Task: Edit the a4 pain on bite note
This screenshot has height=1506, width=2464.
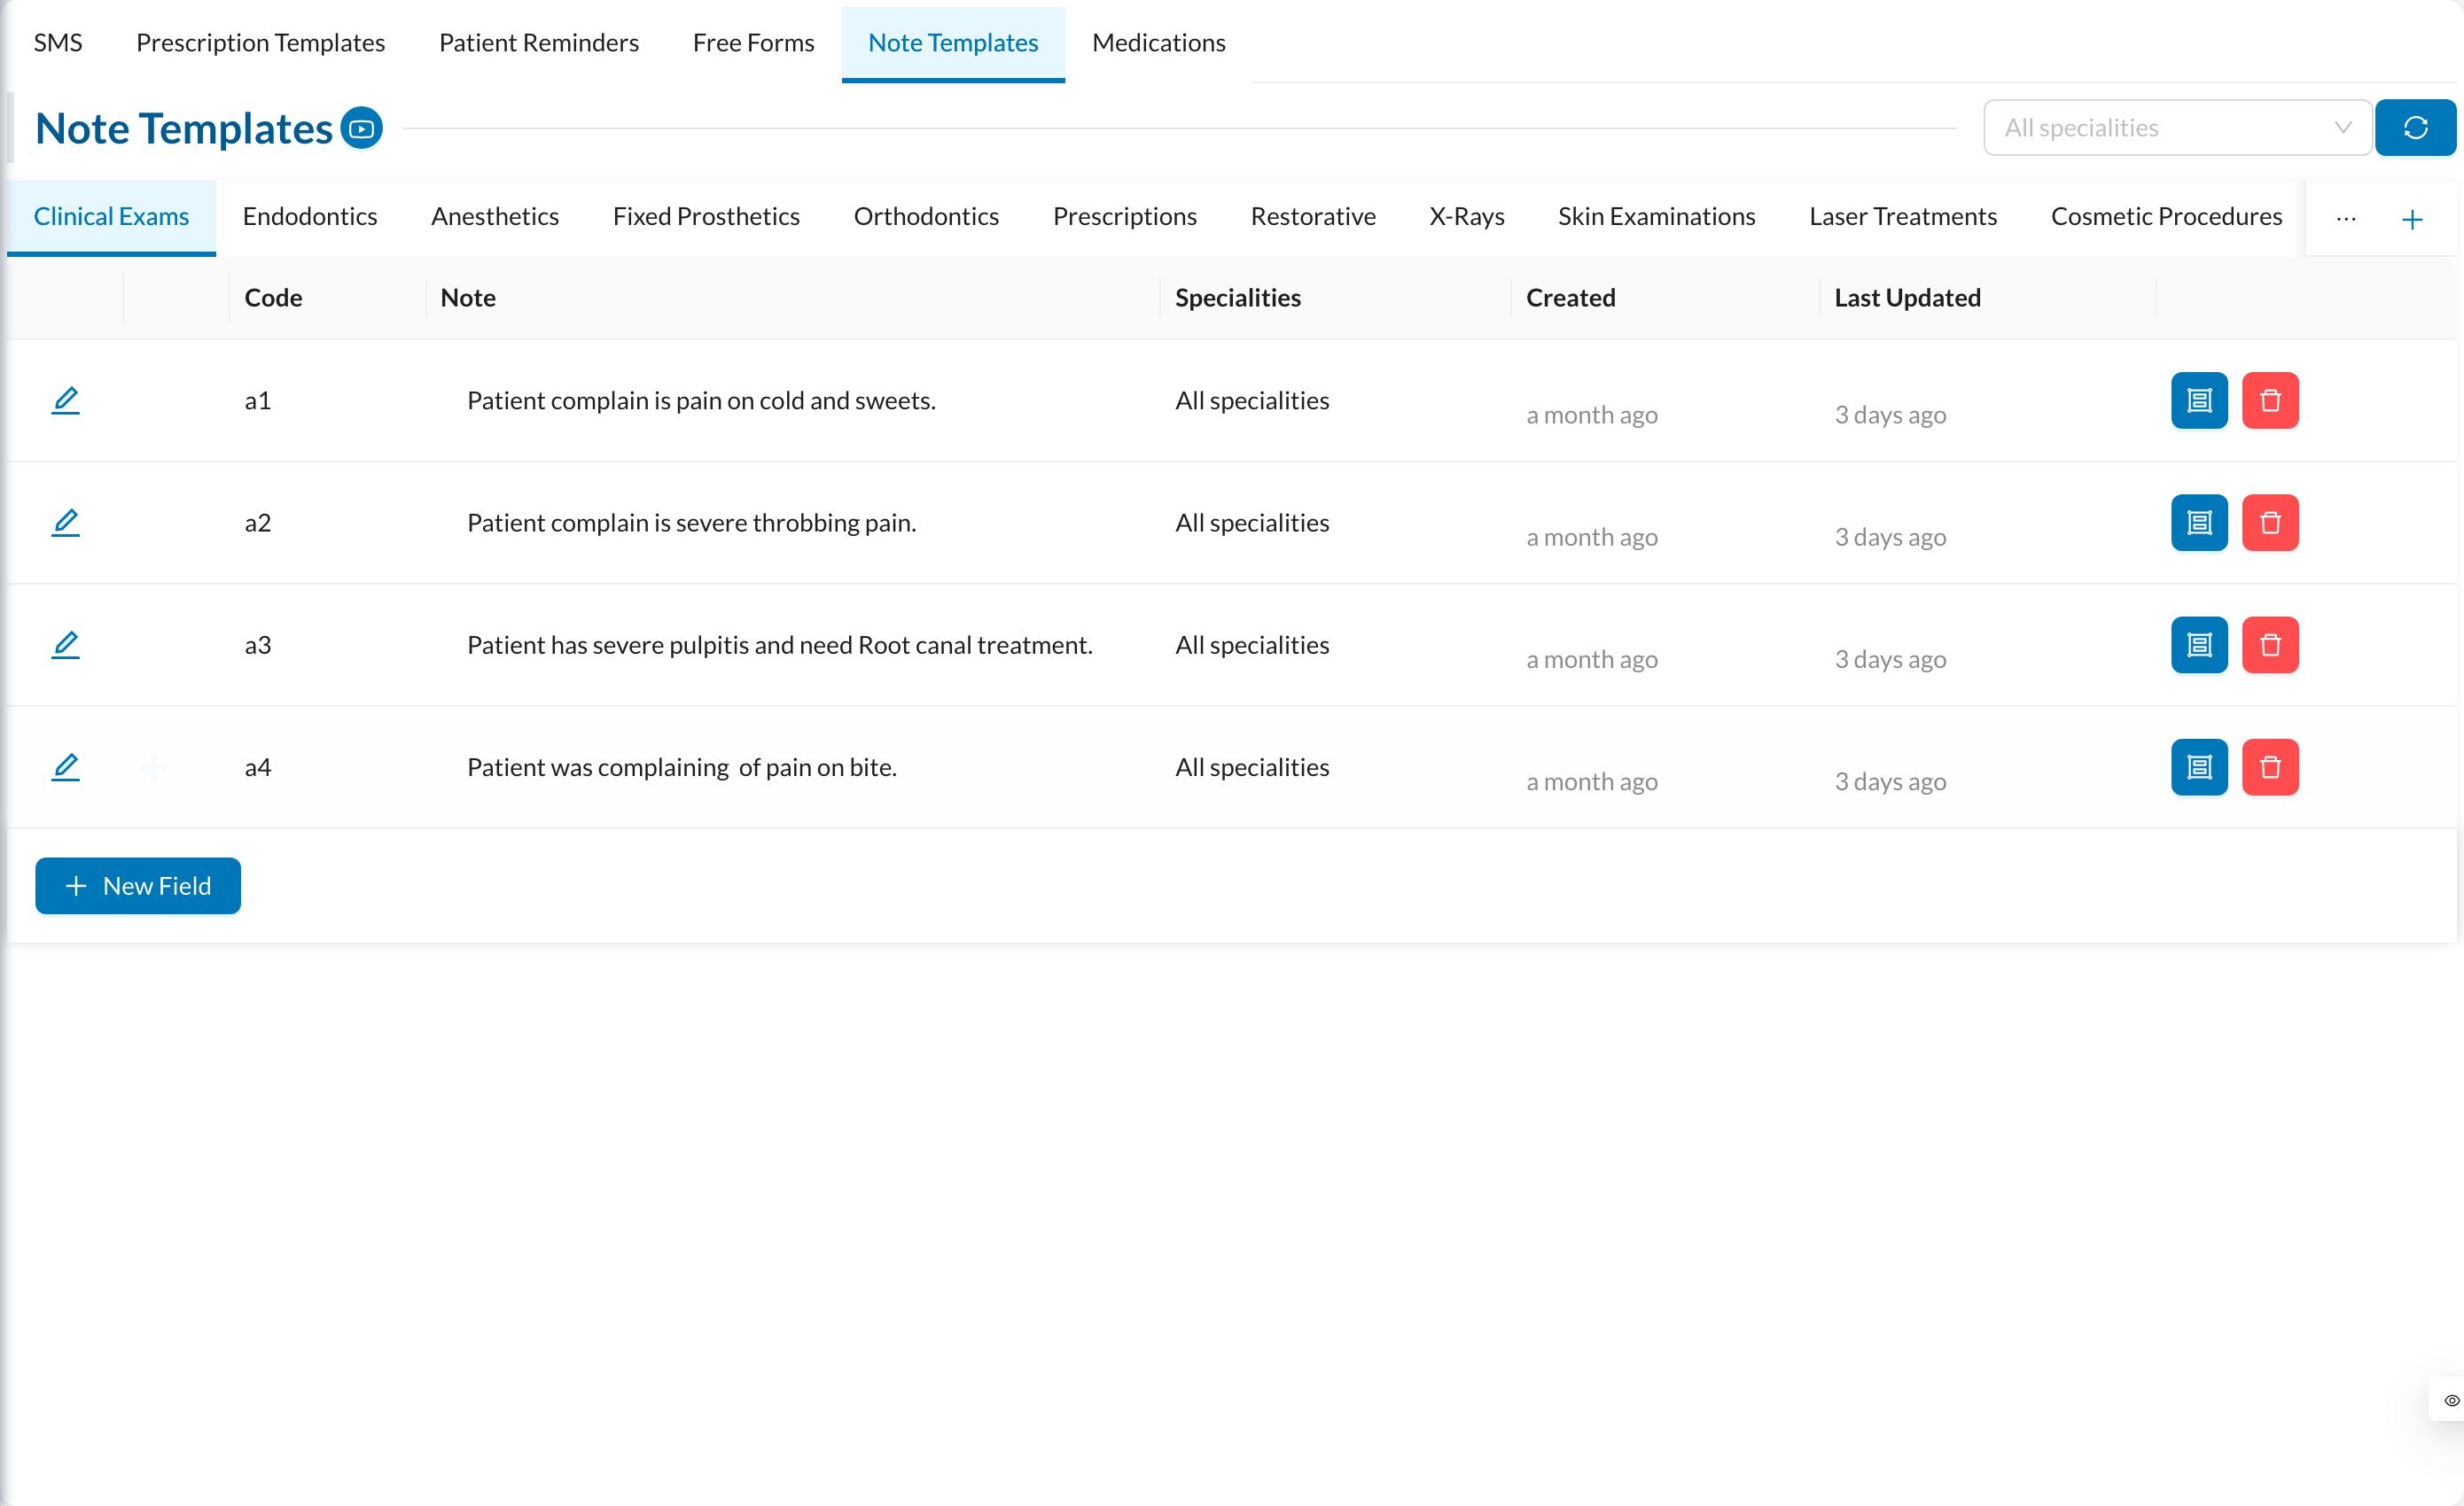Action: click(x=65, y=766)
